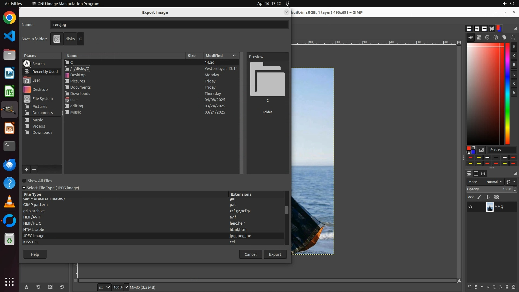Viewport: 519px width, 292px height.
Task: Add bookmark with the plus button
Action: (x=26, y=170)
